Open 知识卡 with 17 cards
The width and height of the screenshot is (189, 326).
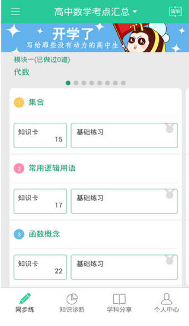point(40,201)
